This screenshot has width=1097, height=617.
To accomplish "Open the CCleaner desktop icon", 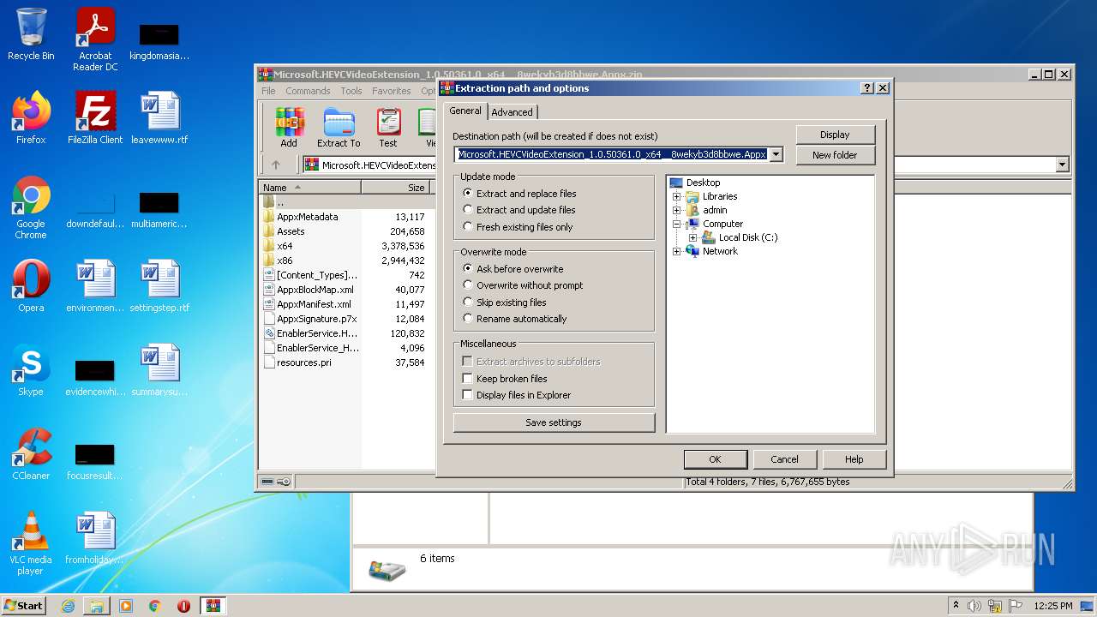I will point(31,454).
